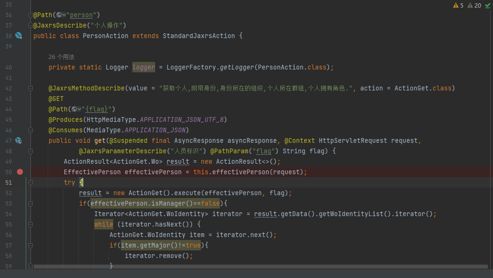Screen dimensions: 493x278
Task: Collapse the try block fold at line 51
Action: (30, 182)
